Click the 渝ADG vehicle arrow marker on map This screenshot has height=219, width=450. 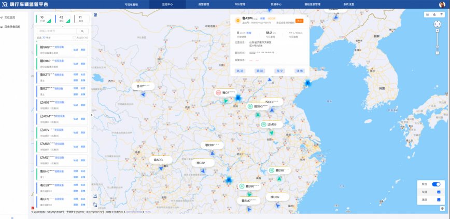[x=161, y=168]
